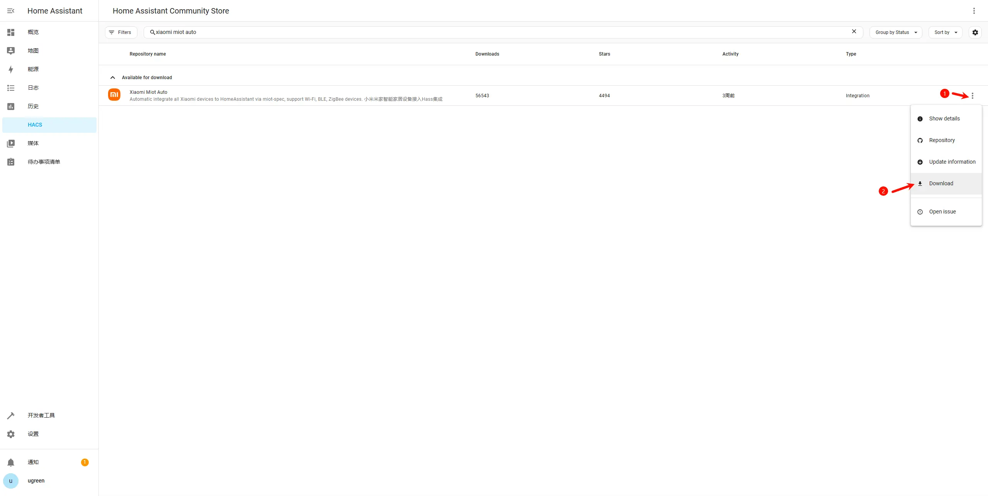Screen dimensions: 988x496
Task: Open page overflow menu top right
Action: [974, 11]
